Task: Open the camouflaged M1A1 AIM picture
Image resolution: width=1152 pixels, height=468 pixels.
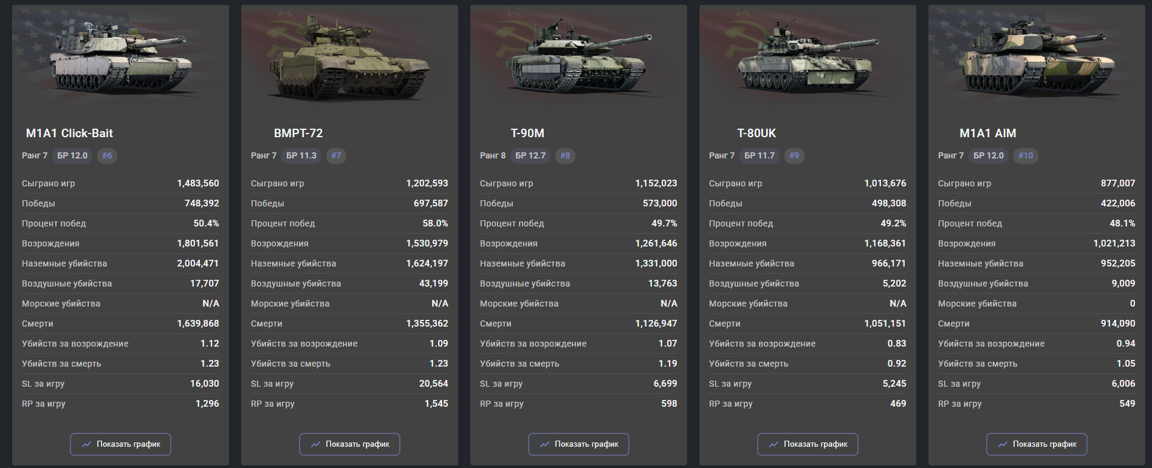Action: pos(1037,58)
